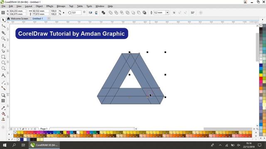
Task: Pick the dark blue swatch in document palette
Action: pyautogui.click(x=22, y=139)
